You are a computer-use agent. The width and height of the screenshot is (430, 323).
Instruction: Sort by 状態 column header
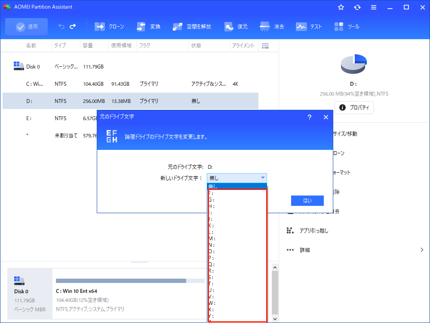pos(196,46)
